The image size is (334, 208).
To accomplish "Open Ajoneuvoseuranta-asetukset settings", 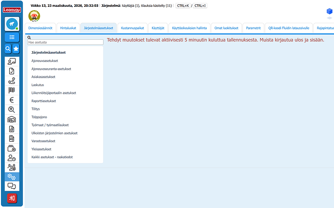I will pyautogui.click(x=51, y=69).
